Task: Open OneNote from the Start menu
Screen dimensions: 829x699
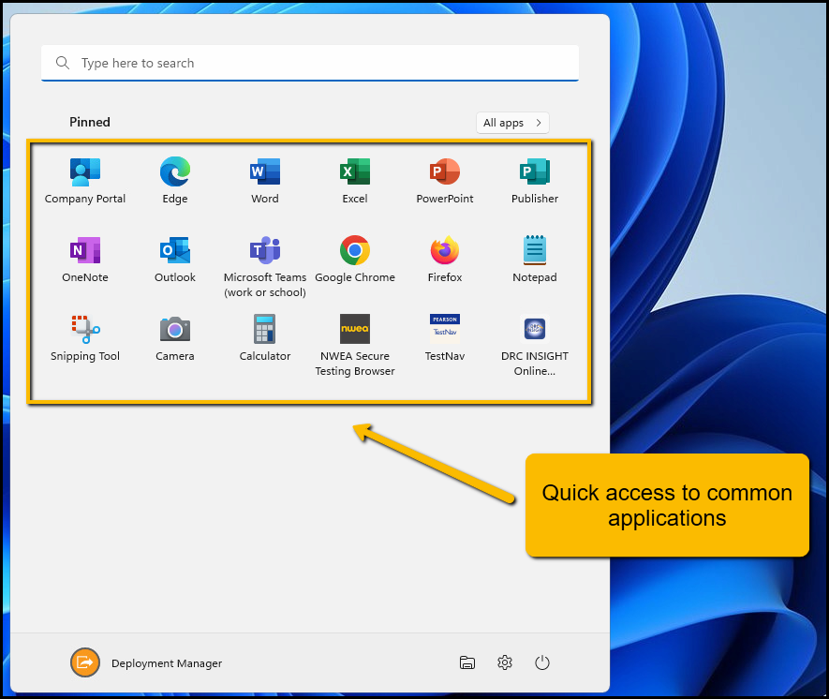Action: pyautogui.click(x=85, y=260)
